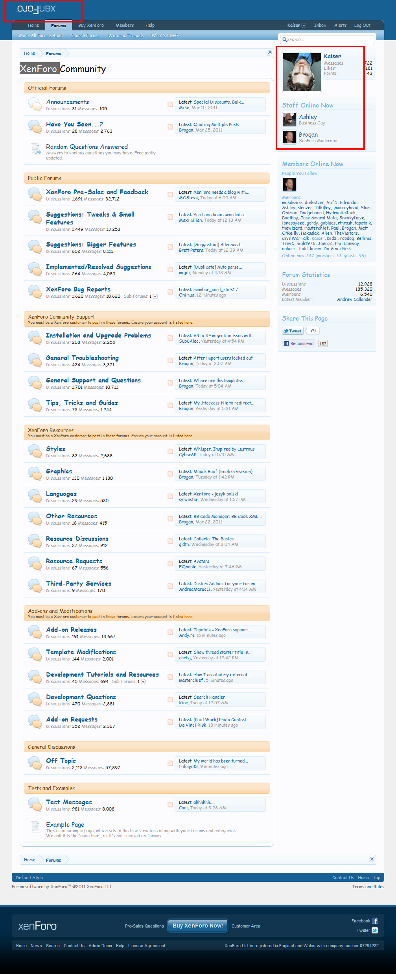Screen dimensions: 396x974
Task: Click Ashley's avatar under Staff Online Now
Action: 289,119
